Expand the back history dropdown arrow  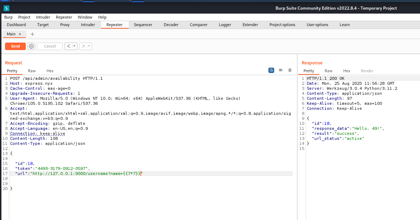click(75, 46)
